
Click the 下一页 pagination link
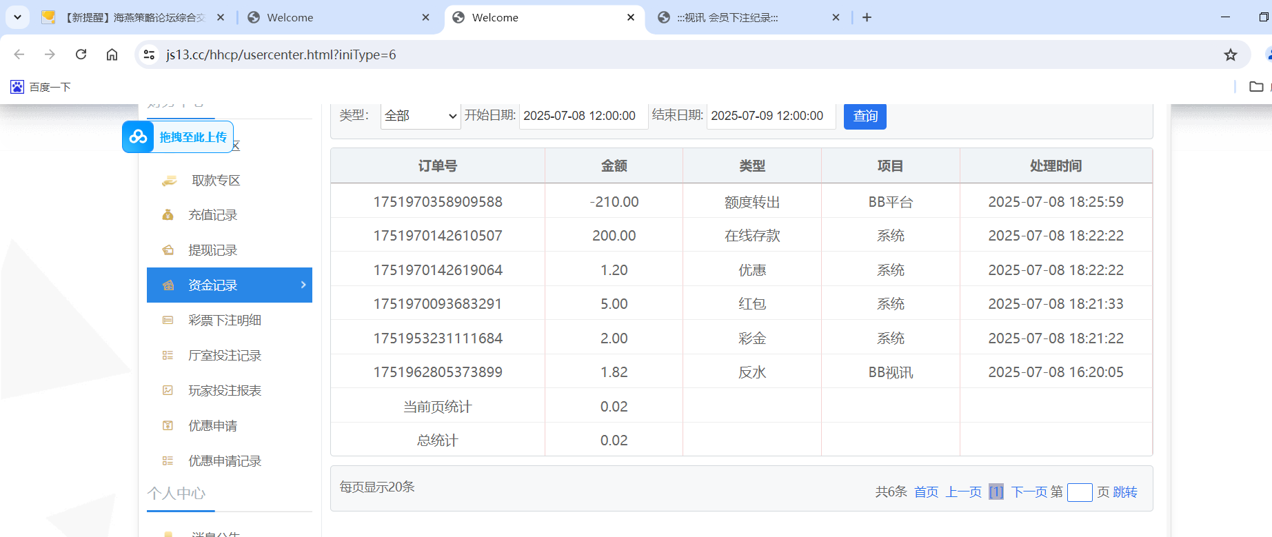(1027, 492)
